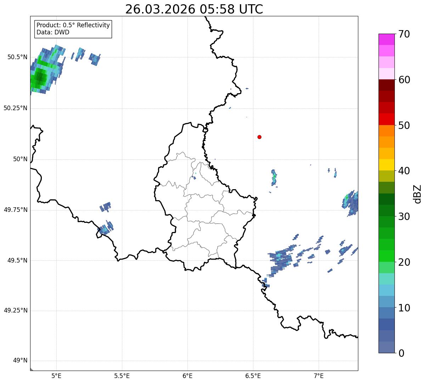
Task: Click the 6.5°E longitude tick label
Action: pos(253,376)
